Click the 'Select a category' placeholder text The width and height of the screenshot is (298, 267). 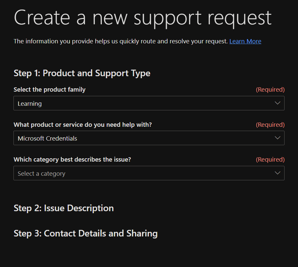point(41,174)
